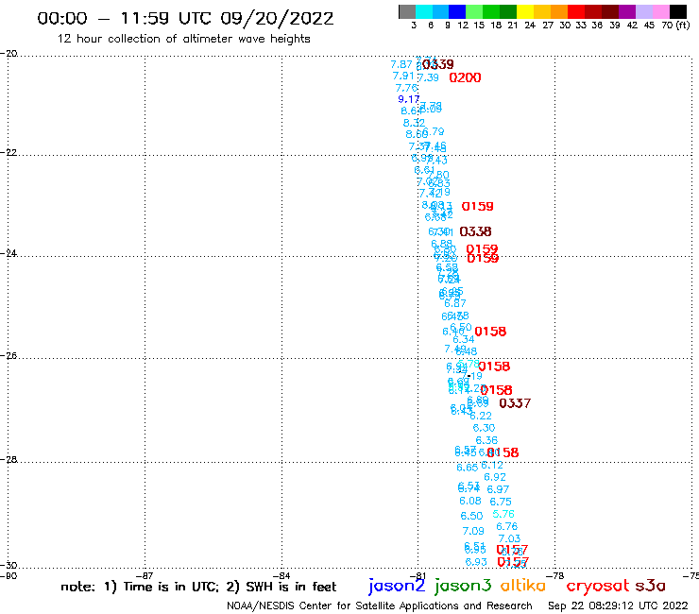Click the wave height value 7.03
The width and height of the screenshot is (699, 614).
[509, 538]
